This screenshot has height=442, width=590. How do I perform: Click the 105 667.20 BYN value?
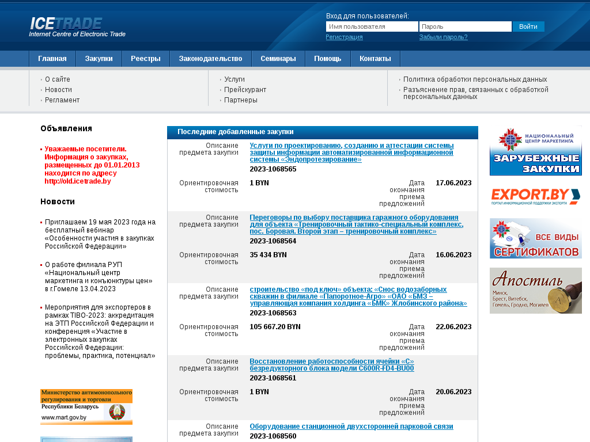[x=275, y=327]
